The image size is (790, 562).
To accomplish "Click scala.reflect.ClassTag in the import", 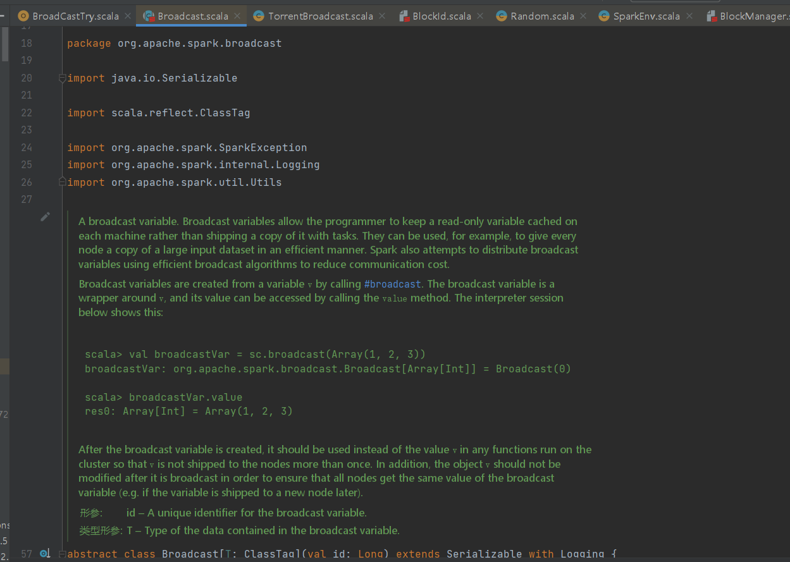I will click(x=181, y=113).
